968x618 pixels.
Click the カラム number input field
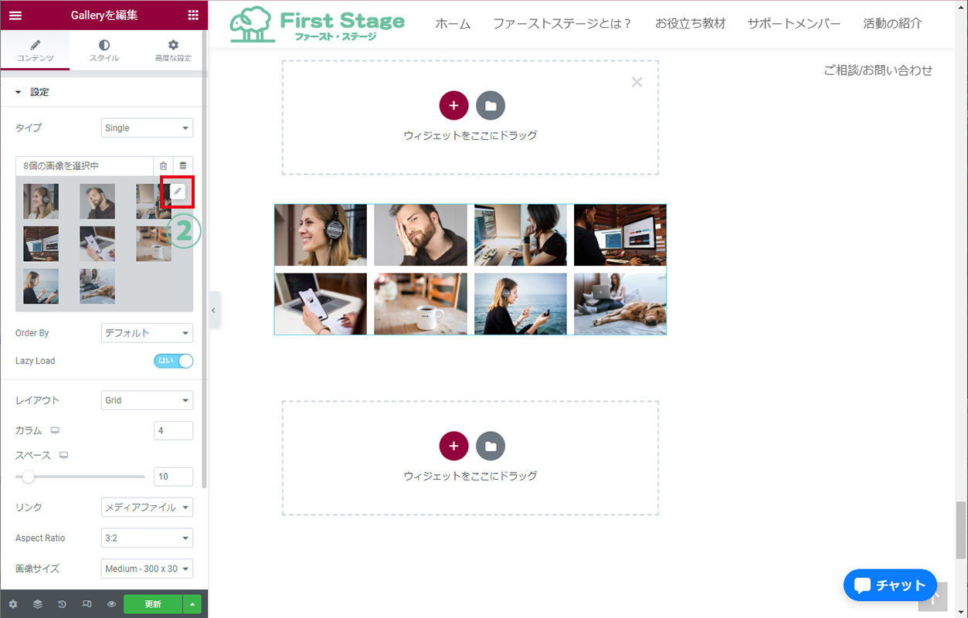tap(173, 430)
